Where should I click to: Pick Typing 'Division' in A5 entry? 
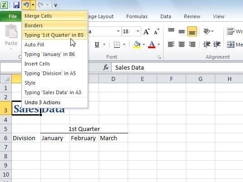(x=55, y=73)
